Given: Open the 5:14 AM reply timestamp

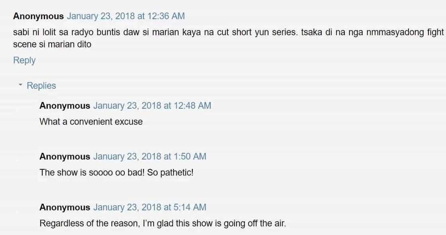Looking at the screenshot, I should pos(150,207).
